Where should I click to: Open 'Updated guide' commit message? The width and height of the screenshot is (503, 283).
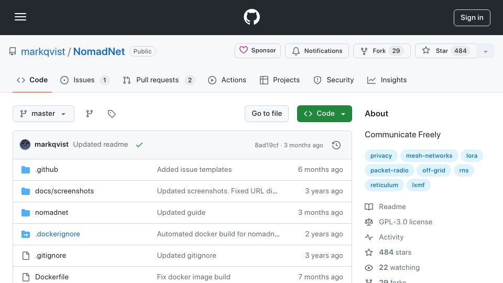181,212
